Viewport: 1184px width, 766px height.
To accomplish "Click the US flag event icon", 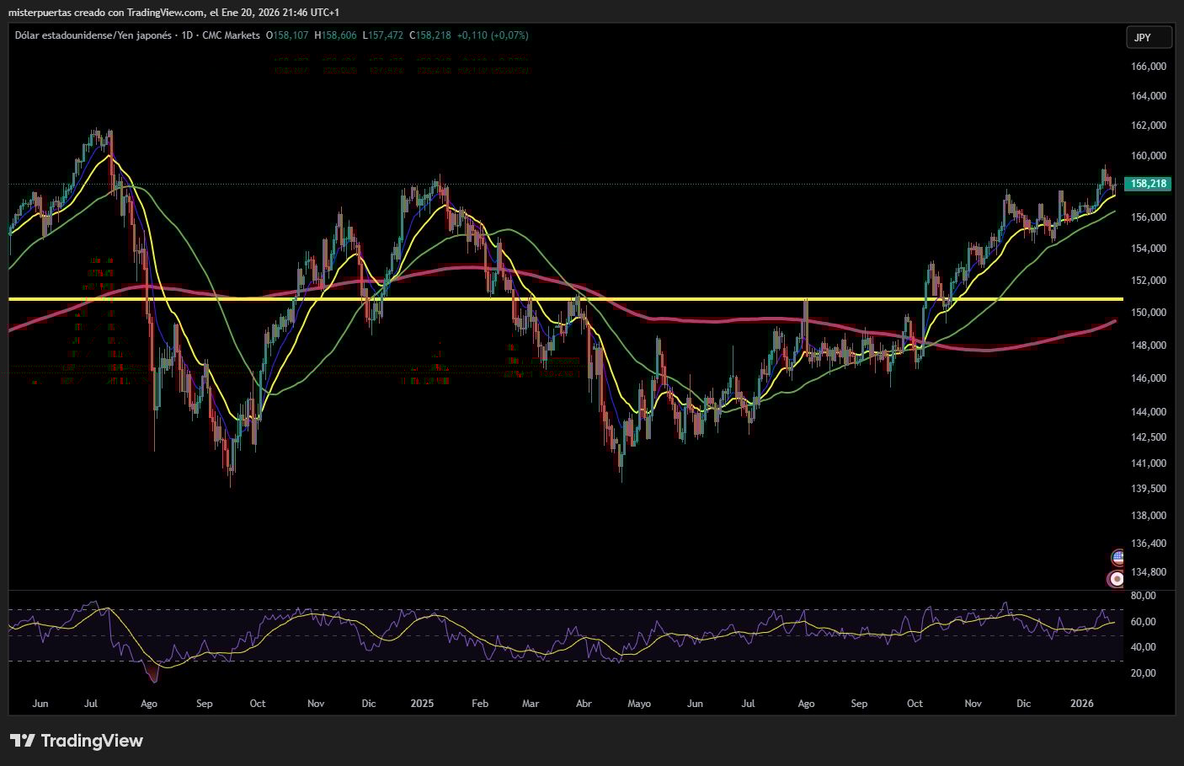I will click(1117, 557).
